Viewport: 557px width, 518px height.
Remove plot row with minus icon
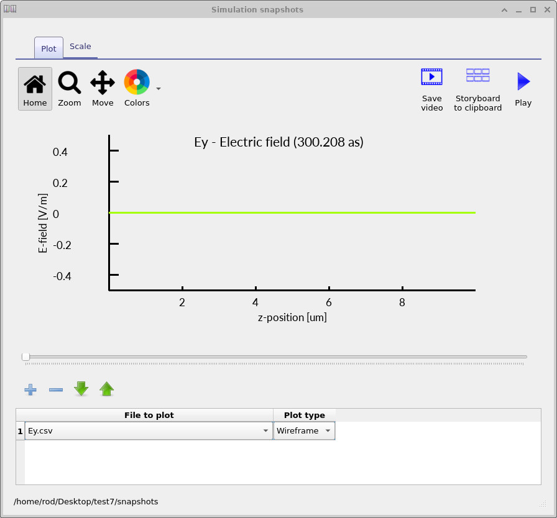tap(56, 389)
